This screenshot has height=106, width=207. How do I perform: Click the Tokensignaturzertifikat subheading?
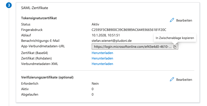tap(39, 18)
